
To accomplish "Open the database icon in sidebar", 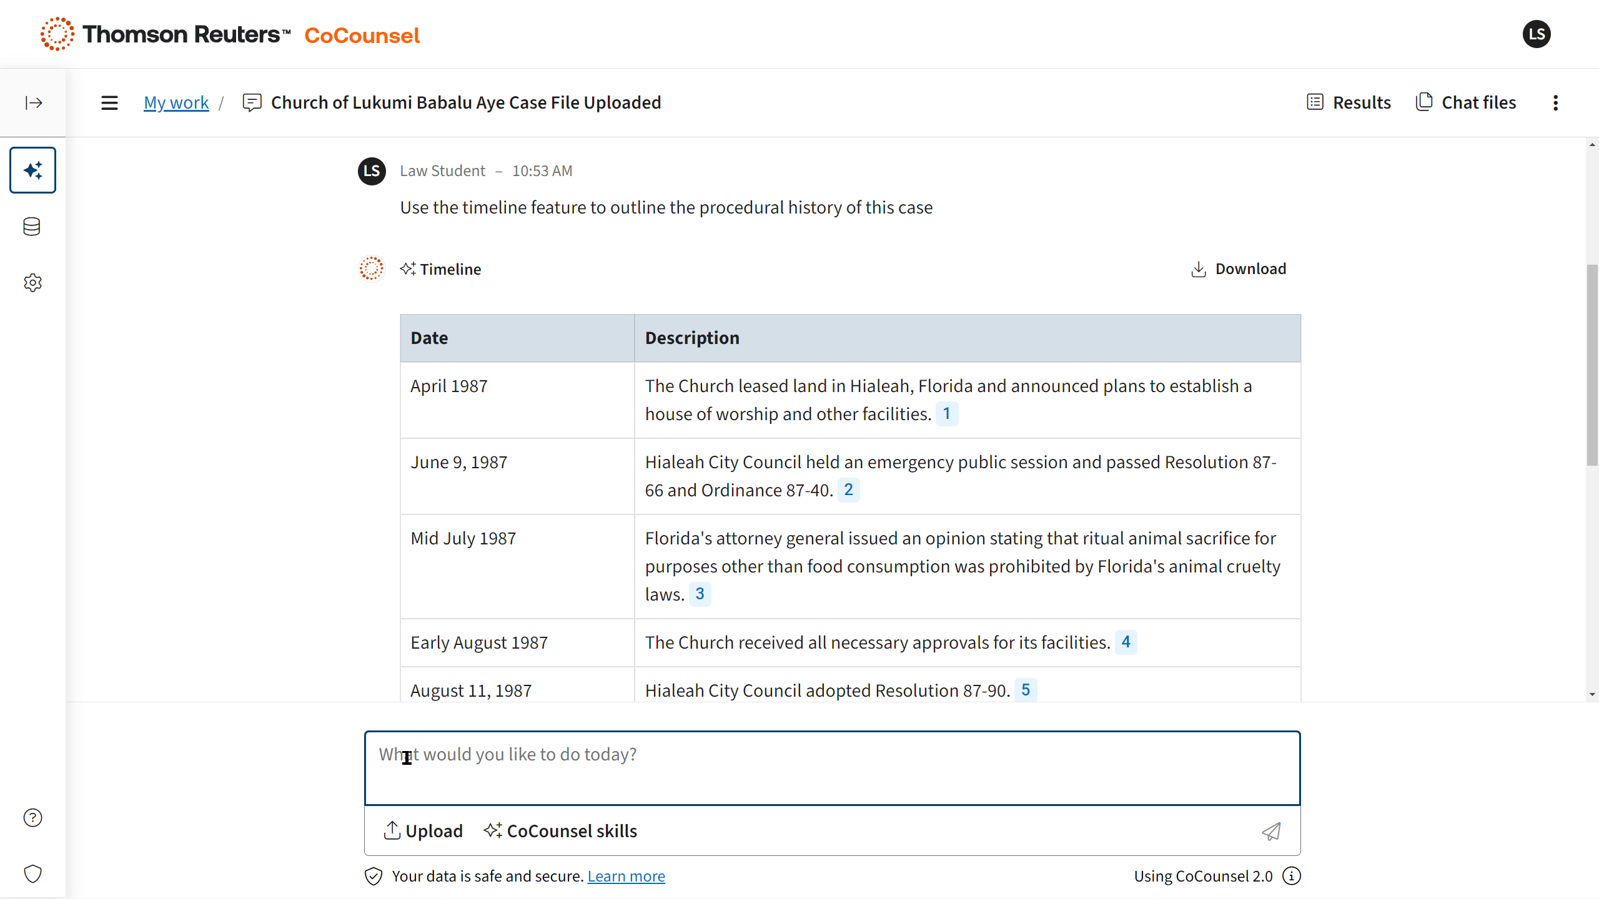I will point(32,227).
